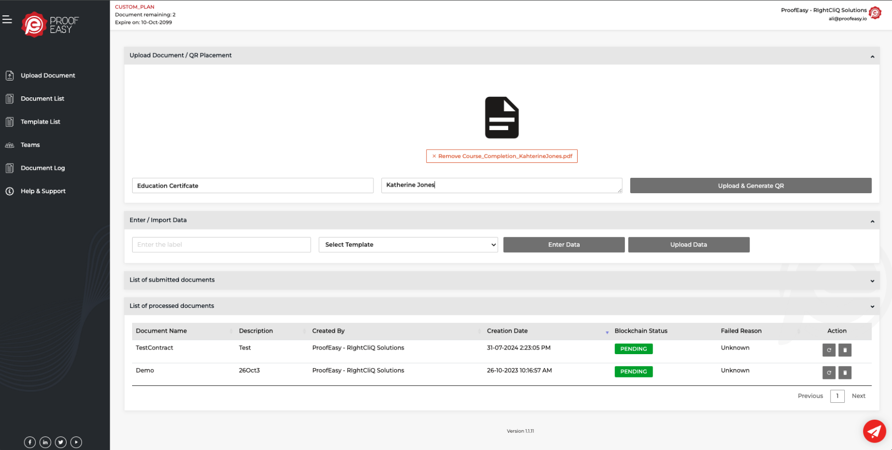Viewport: 892px width, 450px height.
Task: Remove Course_Completion_KahterineJones.pdf file
Action: 502,156
